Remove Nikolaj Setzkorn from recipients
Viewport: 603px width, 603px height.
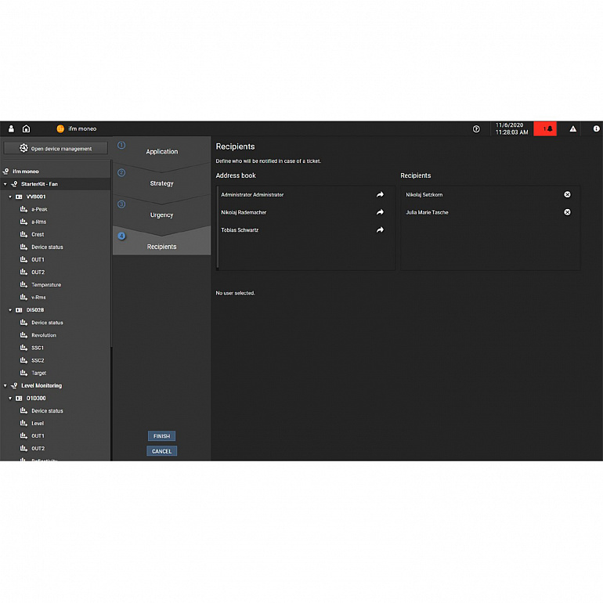coord(567,194)
